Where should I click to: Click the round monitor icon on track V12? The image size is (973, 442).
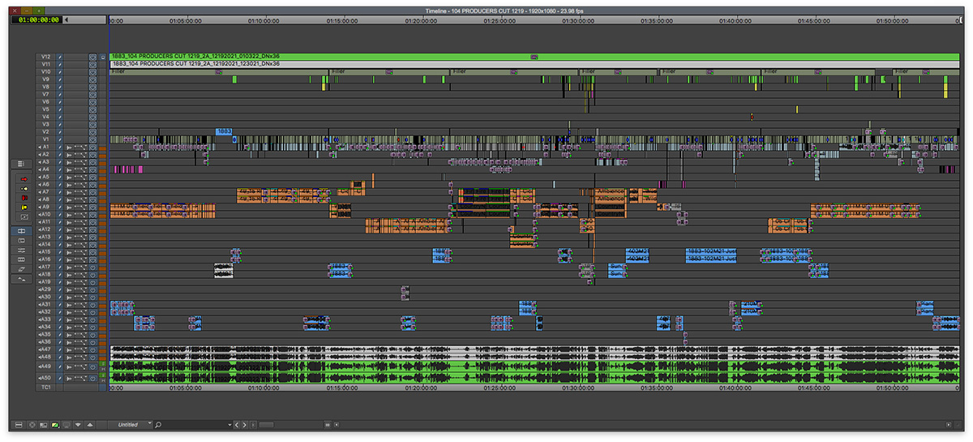tap(92, 57)
